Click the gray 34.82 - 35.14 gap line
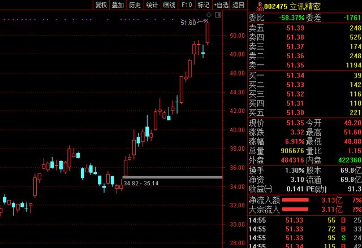 click(x=172, y=177)
